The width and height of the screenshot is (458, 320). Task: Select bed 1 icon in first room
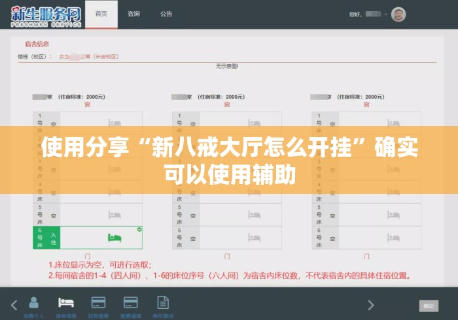114,123
